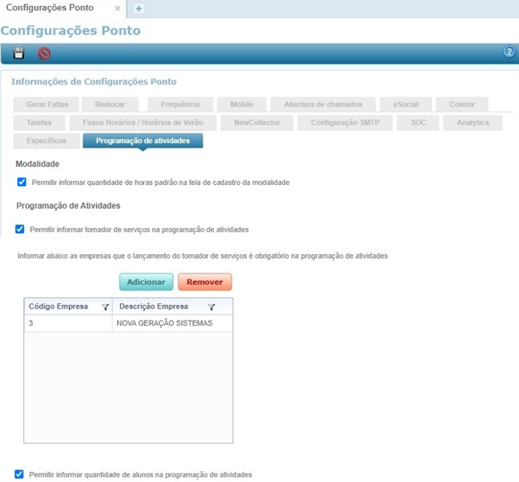
Task: Select the NOVA GERAÇÃO SISTEMAS row
Action: (163, 323)
